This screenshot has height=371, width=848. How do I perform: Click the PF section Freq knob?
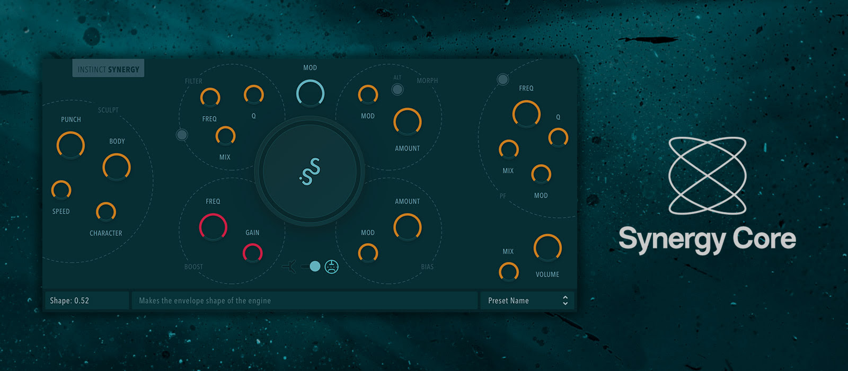pyautogui.click(x=526, y=114)
